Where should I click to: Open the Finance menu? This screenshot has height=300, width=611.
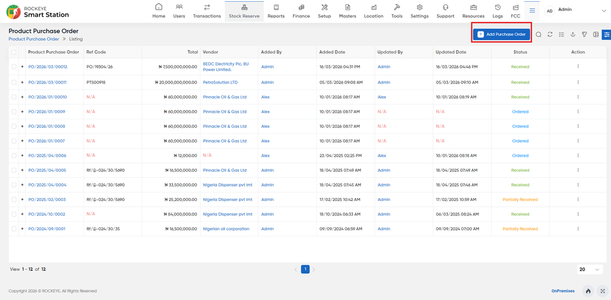(x=301, y=11)
